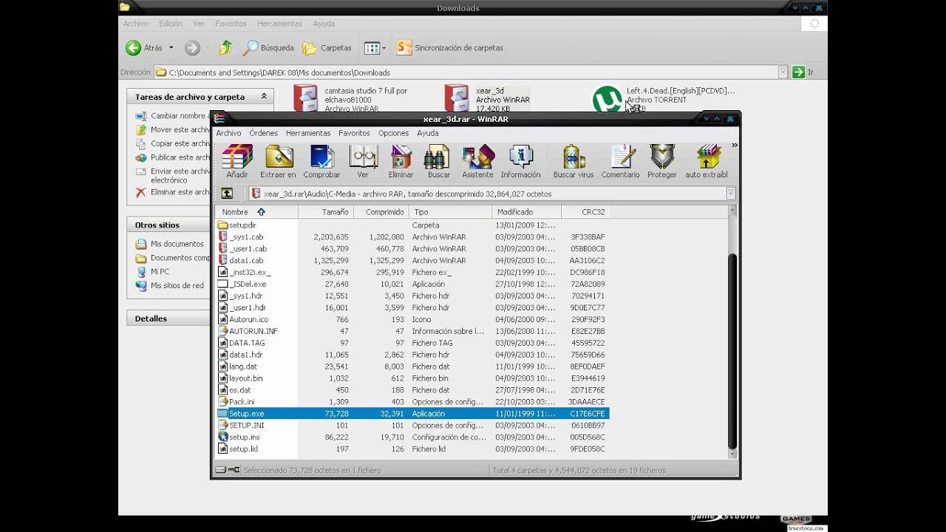
Task: Select the lang.dat file row
Action: point(412,366)
